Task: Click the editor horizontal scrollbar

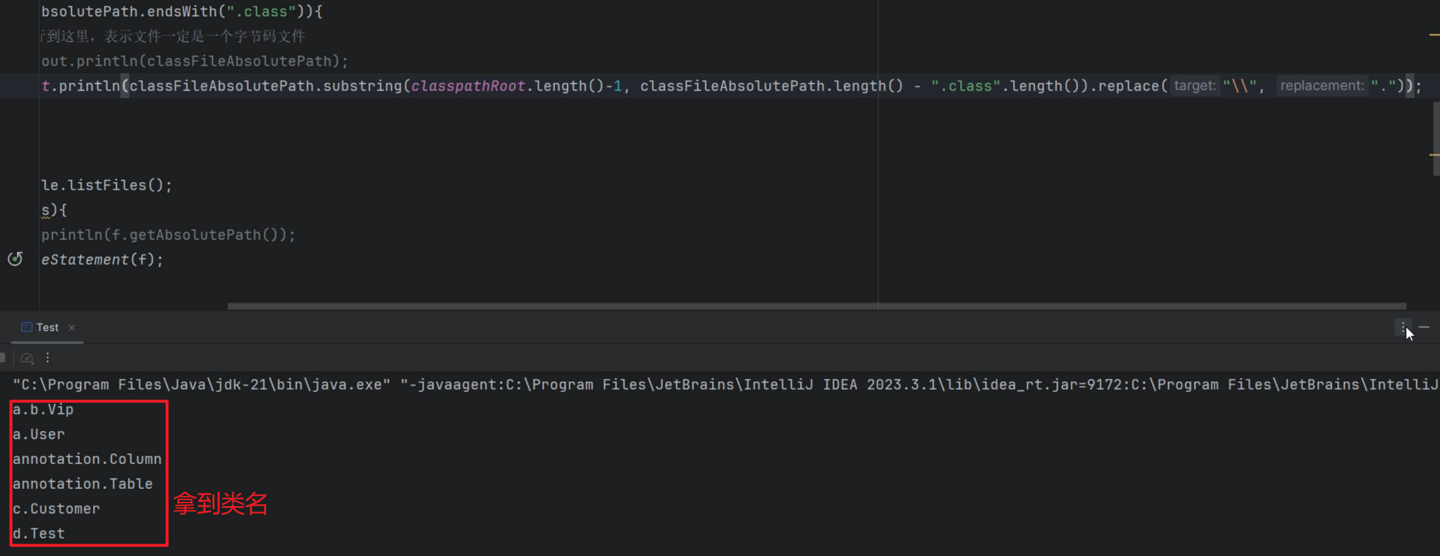Action: [817, 306]
